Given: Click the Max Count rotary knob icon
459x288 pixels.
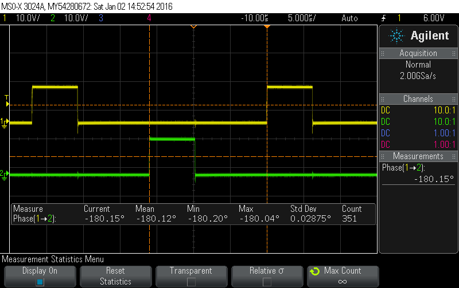Looking at the screenshot, I should tap(315, 271).
